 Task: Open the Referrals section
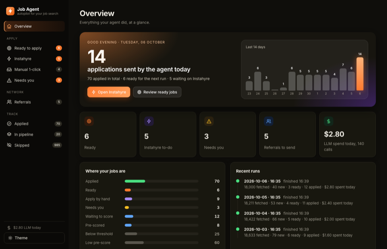pos(34,102)
